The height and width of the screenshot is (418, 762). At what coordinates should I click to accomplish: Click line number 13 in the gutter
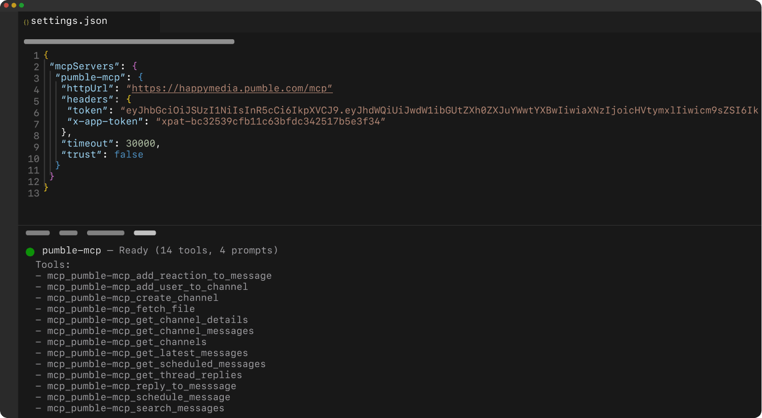pyautogui.click(x=34, y=194)
